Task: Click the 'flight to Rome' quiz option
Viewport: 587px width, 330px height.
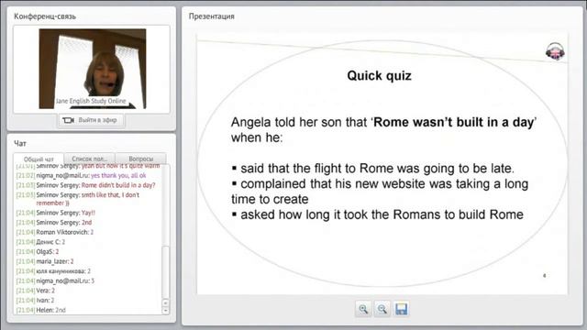Action: [x=373, y=169]
